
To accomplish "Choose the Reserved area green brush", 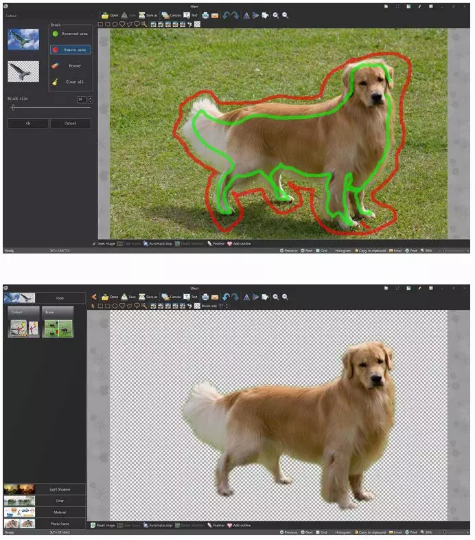I will [71, 34].
